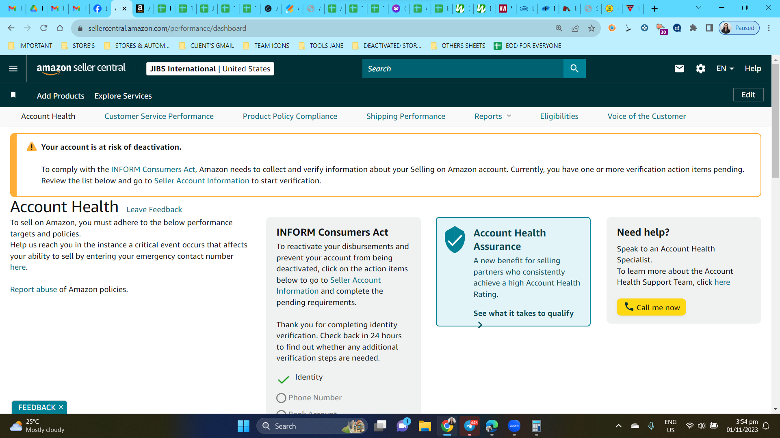This screenshot has height=438, width=780.
Task: Click the page vertical scrollbar
Action: click(776, 120)
